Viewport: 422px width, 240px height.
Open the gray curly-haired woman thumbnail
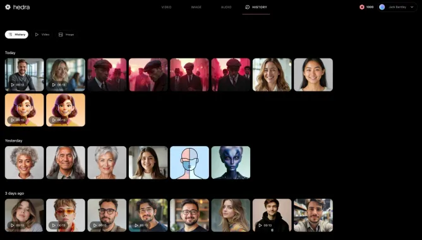[24, 163]
